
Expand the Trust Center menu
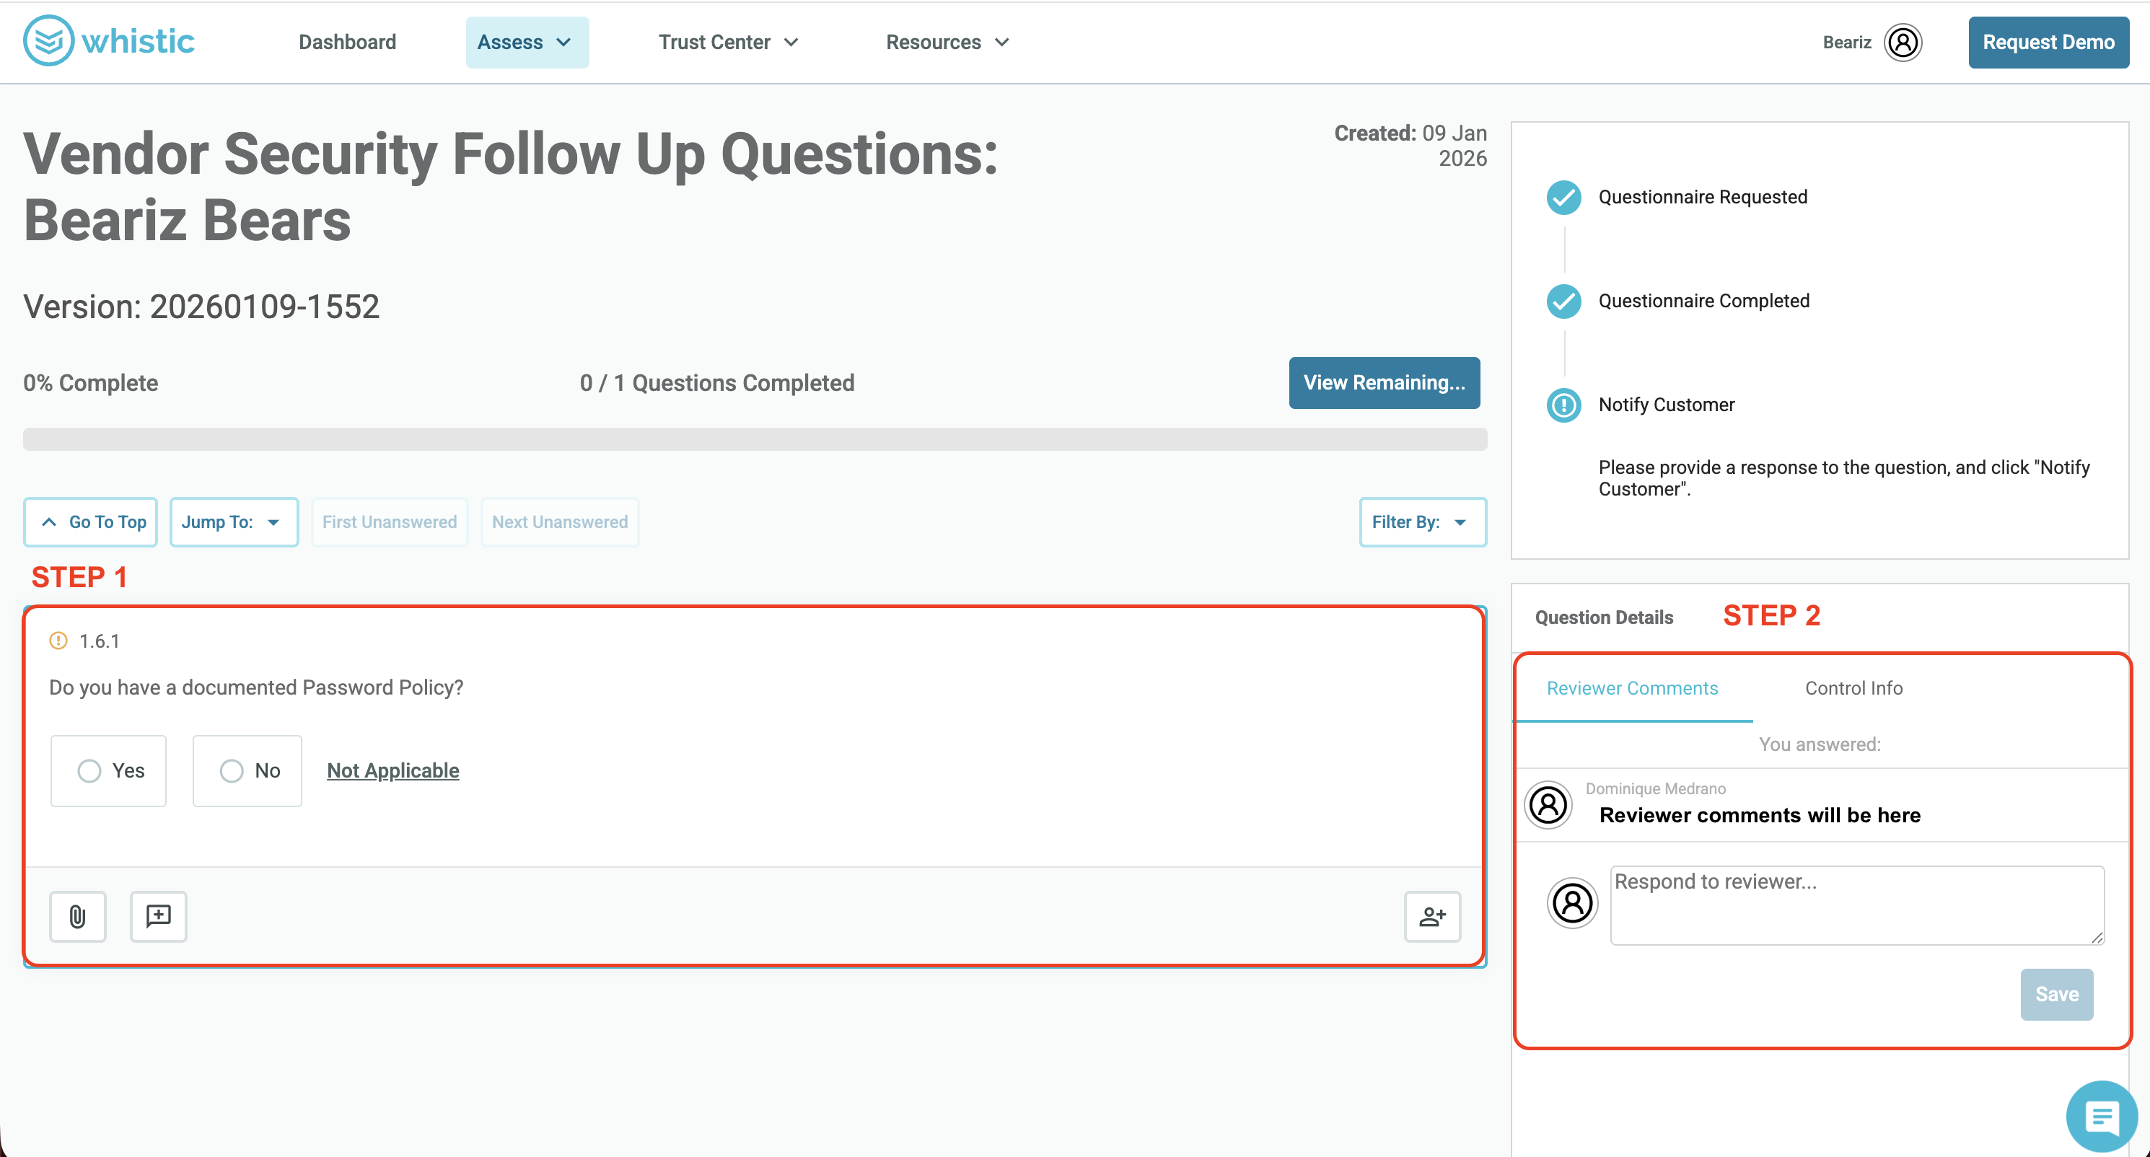728,43
